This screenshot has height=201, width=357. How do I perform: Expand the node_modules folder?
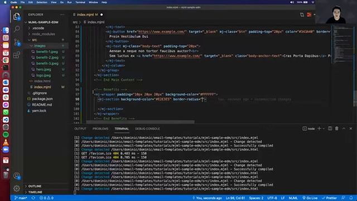click(x=44, y=34)
